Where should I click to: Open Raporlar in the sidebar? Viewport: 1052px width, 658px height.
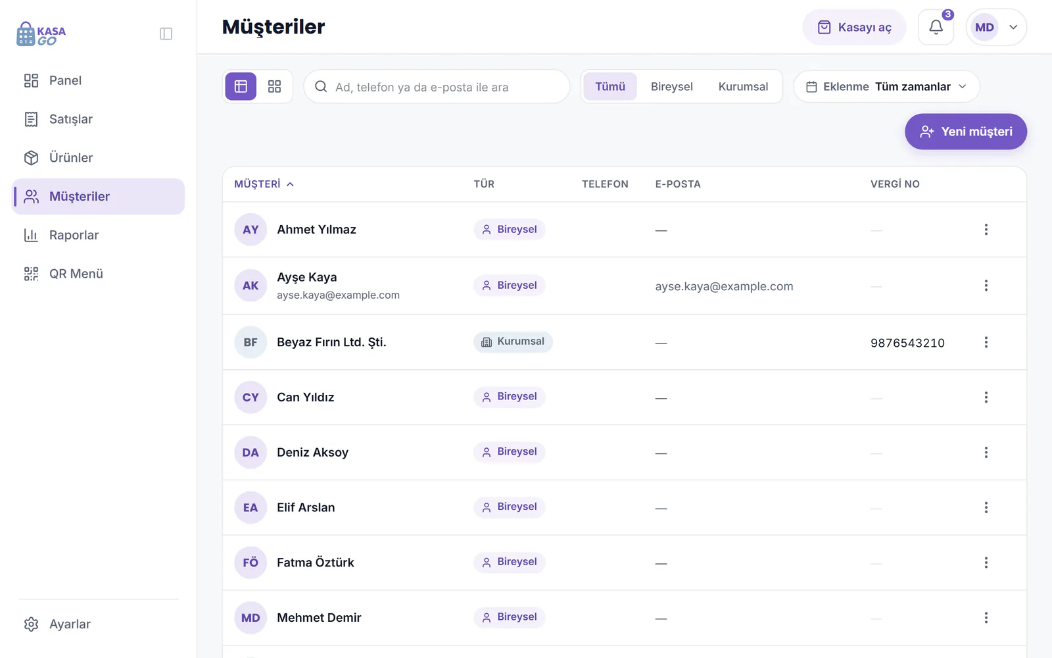point(99,235)
